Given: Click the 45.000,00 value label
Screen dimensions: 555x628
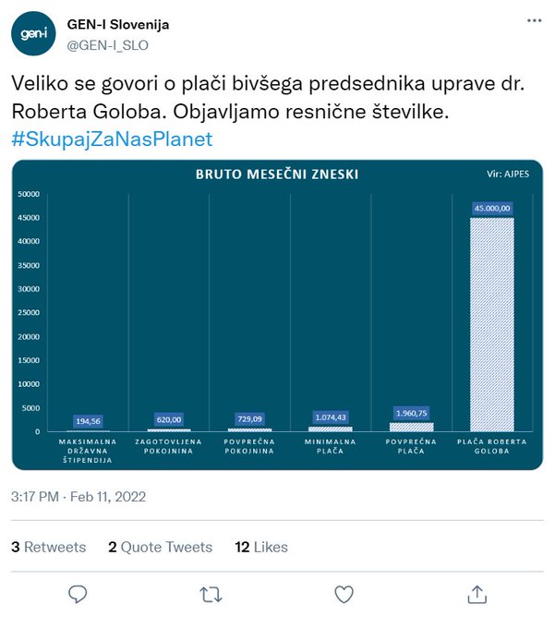Looking at the screenshot, I should click(x=492, y=209).
